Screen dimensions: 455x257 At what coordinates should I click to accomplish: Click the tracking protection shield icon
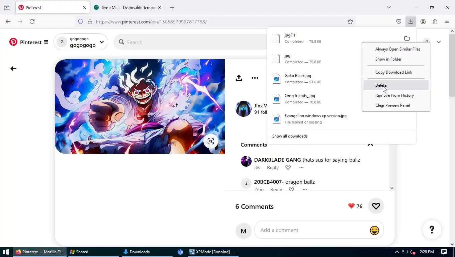(81, 21)
